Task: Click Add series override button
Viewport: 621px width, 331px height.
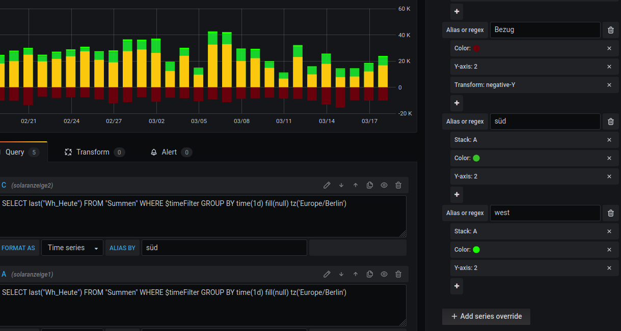Action: pyautogui.click(x=486, y=316)
